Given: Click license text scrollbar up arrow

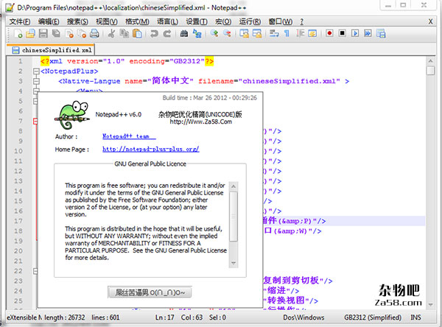Looking at the screenshot, I should (x=234, y=186).
